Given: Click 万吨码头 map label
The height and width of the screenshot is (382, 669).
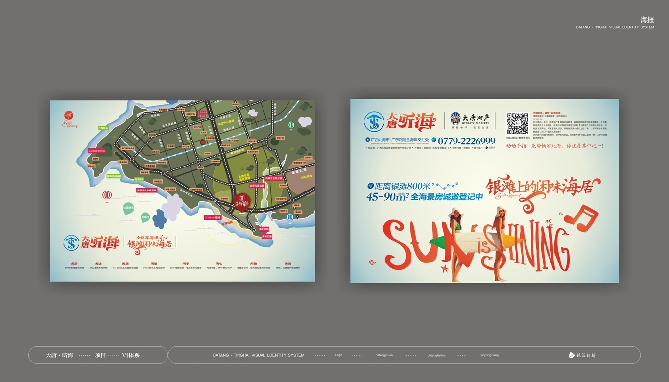Looking at the screenshot, I should (x=103, y=128).
